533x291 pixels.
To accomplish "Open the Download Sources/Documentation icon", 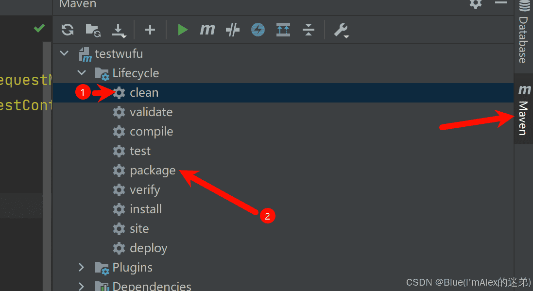I will [x=118, y=30].
